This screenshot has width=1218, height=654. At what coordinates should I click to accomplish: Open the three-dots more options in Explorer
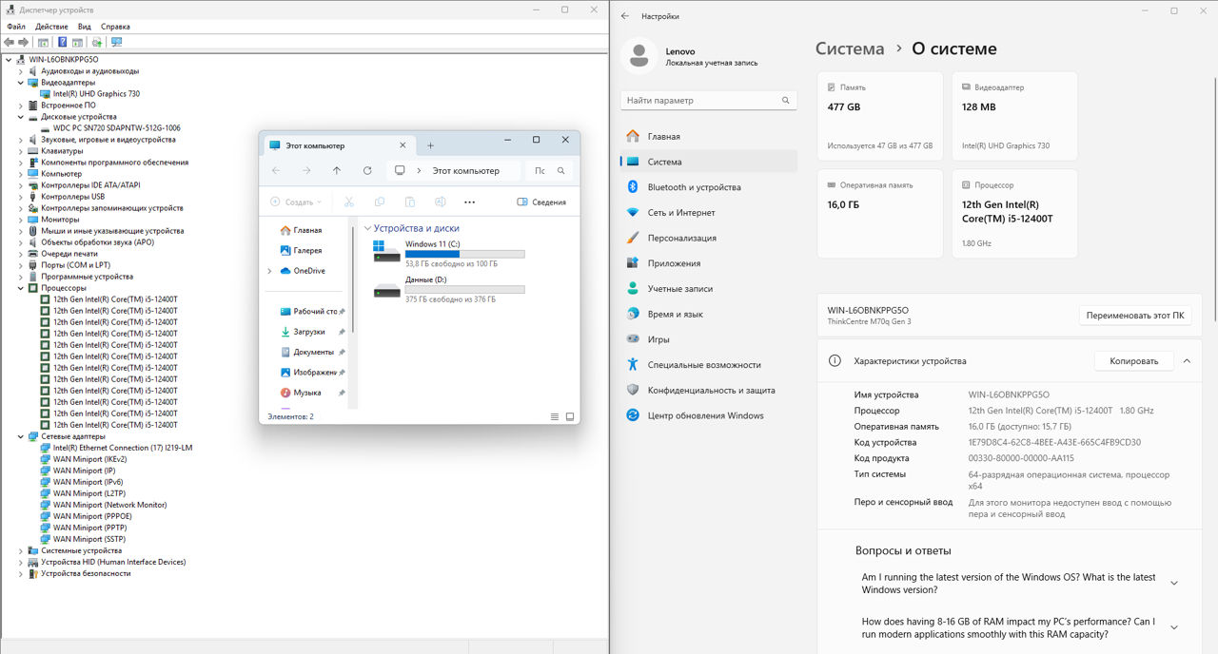(x=469, y=202)
